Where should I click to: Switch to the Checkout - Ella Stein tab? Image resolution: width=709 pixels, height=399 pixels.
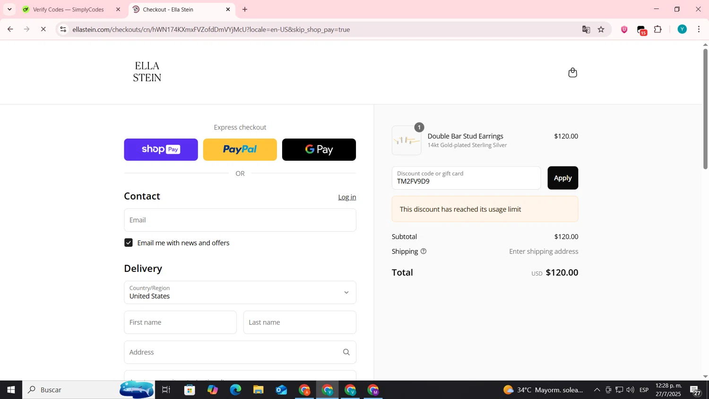click(x=182, y=9)
